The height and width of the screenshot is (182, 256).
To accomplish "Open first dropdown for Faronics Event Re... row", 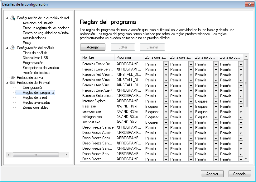I will (x=166, y=64).
